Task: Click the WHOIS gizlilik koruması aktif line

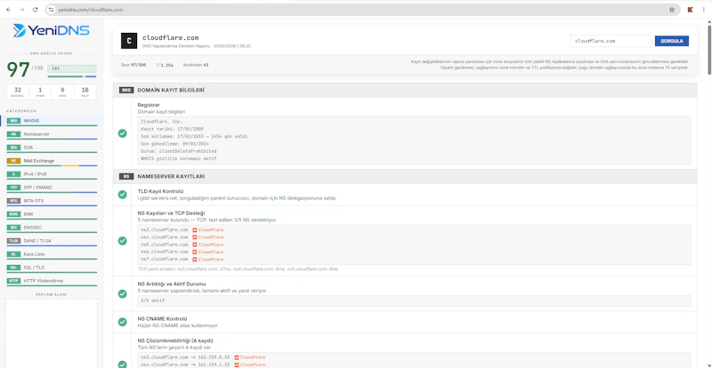Action: 179,158
